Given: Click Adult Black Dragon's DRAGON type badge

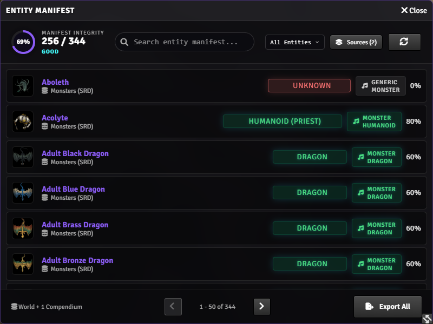Looking at the screenshot, I should pyautogui.click(x=310, y=157).
